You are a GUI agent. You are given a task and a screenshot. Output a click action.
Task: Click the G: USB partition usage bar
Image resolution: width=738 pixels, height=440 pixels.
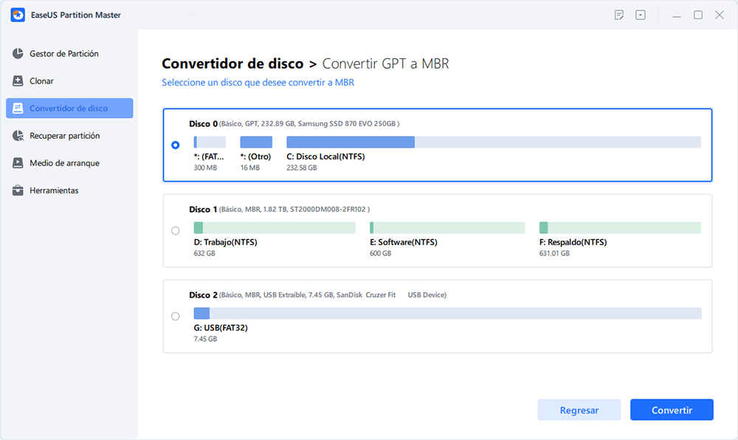(448, 314)
